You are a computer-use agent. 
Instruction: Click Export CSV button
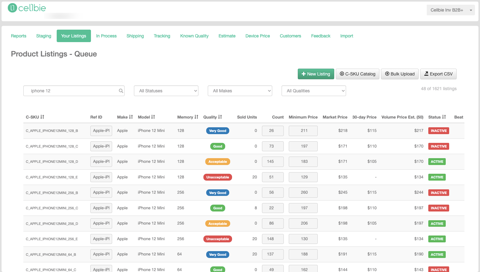[439, 74]
